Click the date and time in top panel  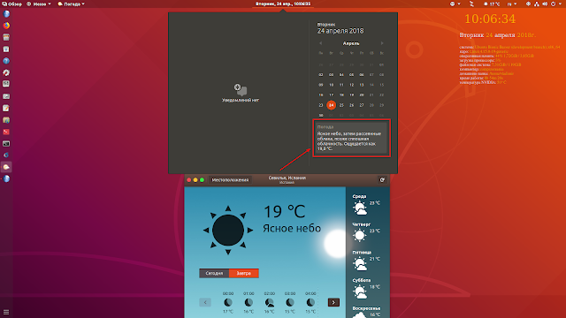click(x=283, y=4)
